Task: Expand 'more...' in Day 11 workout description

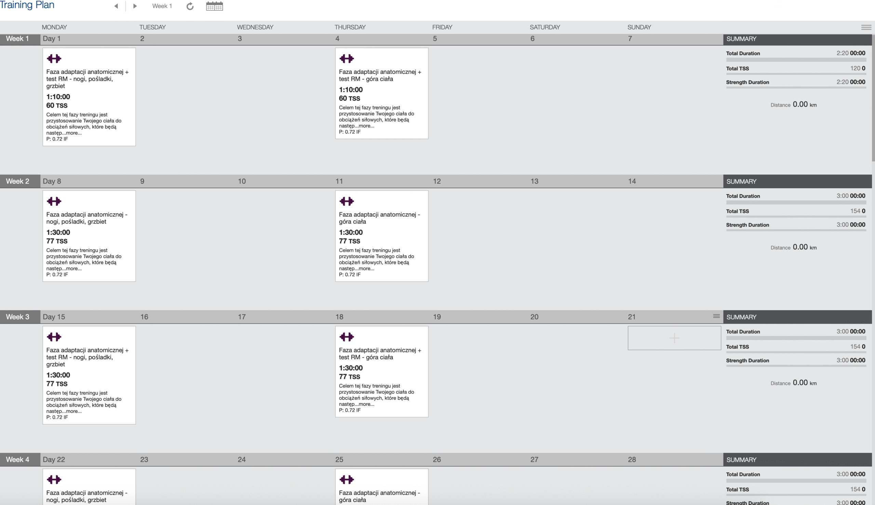Action: coord(366,269)
